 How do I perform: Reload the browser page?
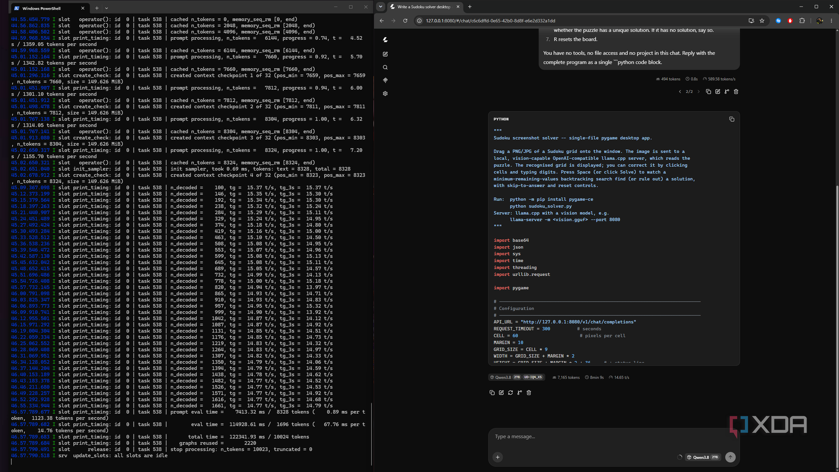(405, 21)
